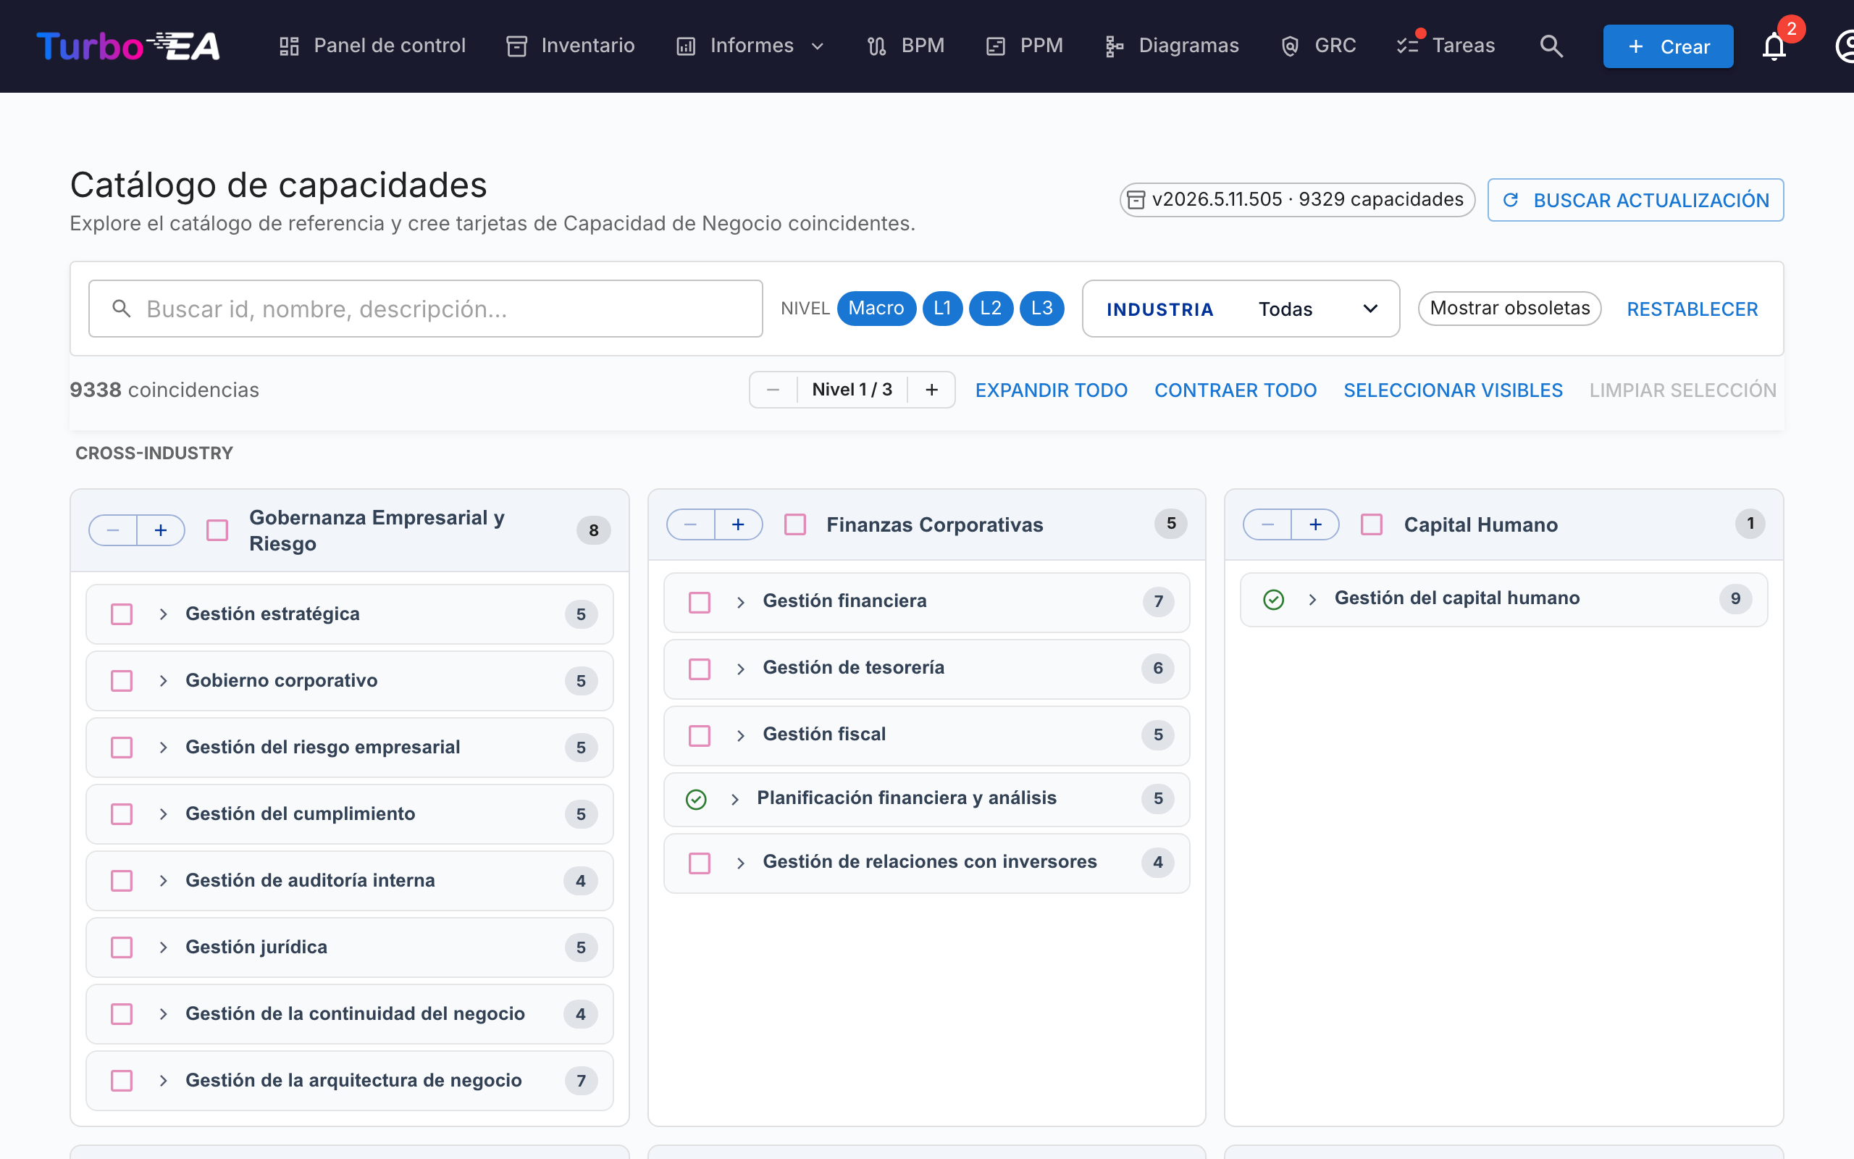Toggle the L1 level filter
This screenshot has height=1159, width=1854.
(942, 308)
